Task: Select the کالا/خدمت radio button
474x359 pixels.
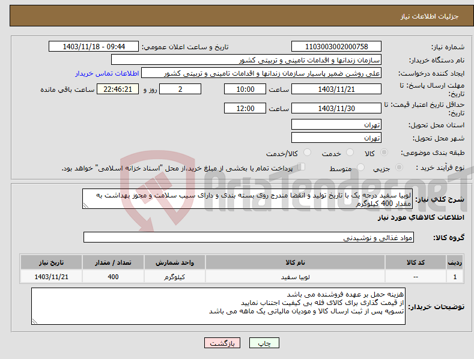Action: pos(307,152)
